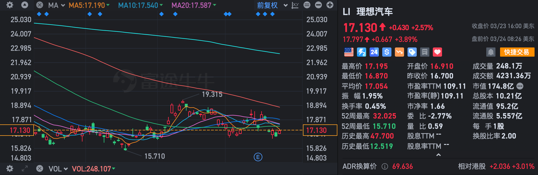Screen dimensions: 538x175
Task: Click the market cap more-info ellipsis icon
Action: pyautogui.click(x=520, y=86)
